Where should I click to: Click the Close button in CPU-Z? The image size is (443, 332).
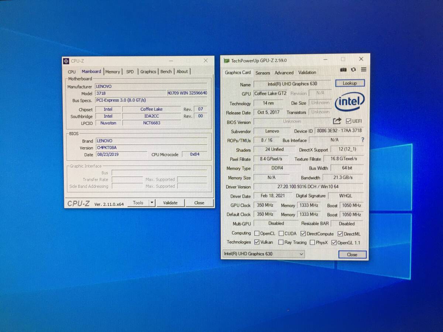tap(199, 203)
